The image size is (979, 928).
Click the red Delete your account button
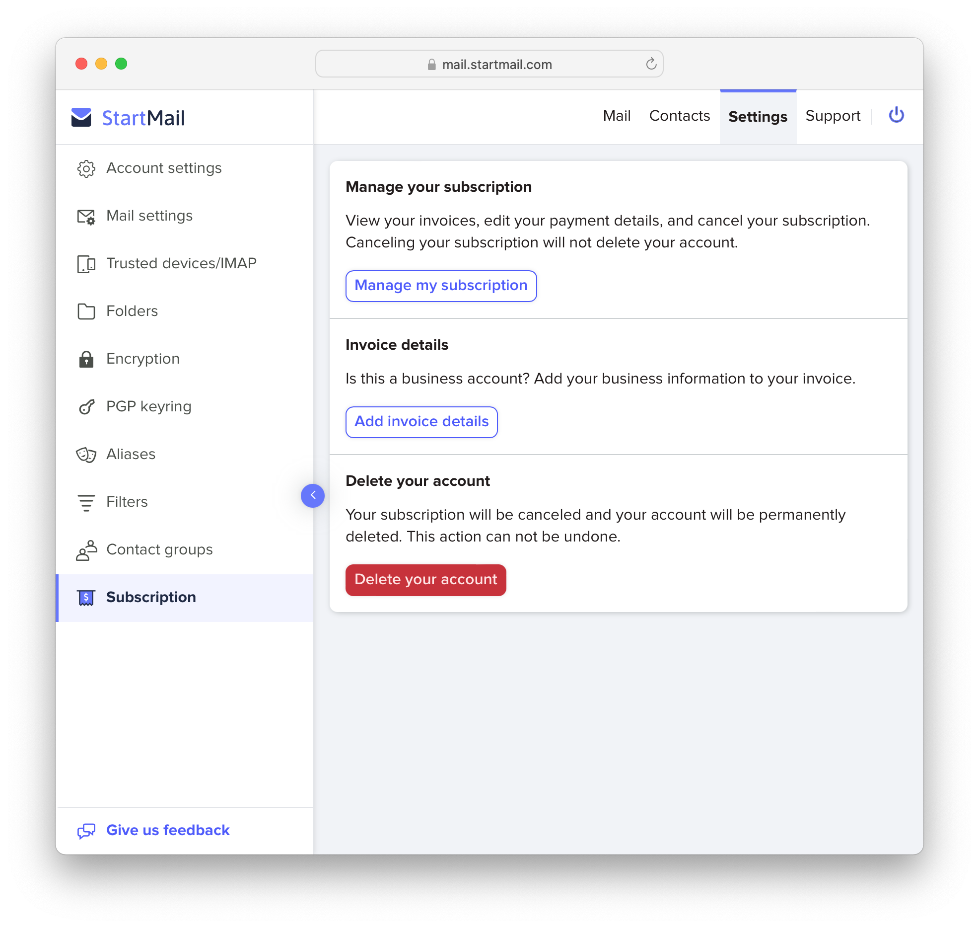[425, 580]
